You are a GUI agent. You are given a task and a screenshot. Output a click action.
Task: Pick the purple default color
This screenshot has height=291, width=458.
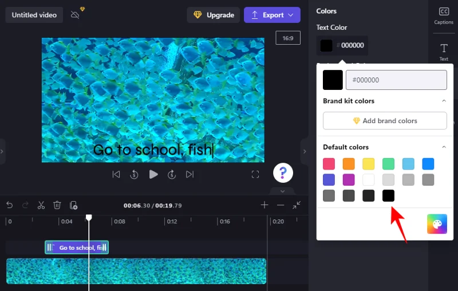349,180
